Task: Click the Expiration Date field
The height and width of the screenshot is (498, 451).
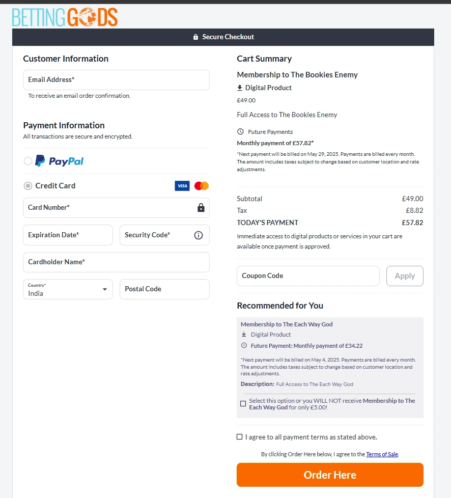Action: [68, 235]
